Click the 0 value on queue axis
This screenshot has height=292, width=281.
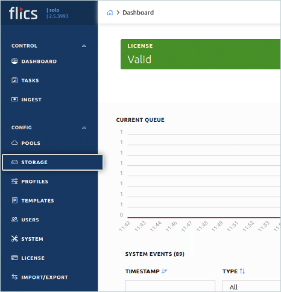coord(121,215)
